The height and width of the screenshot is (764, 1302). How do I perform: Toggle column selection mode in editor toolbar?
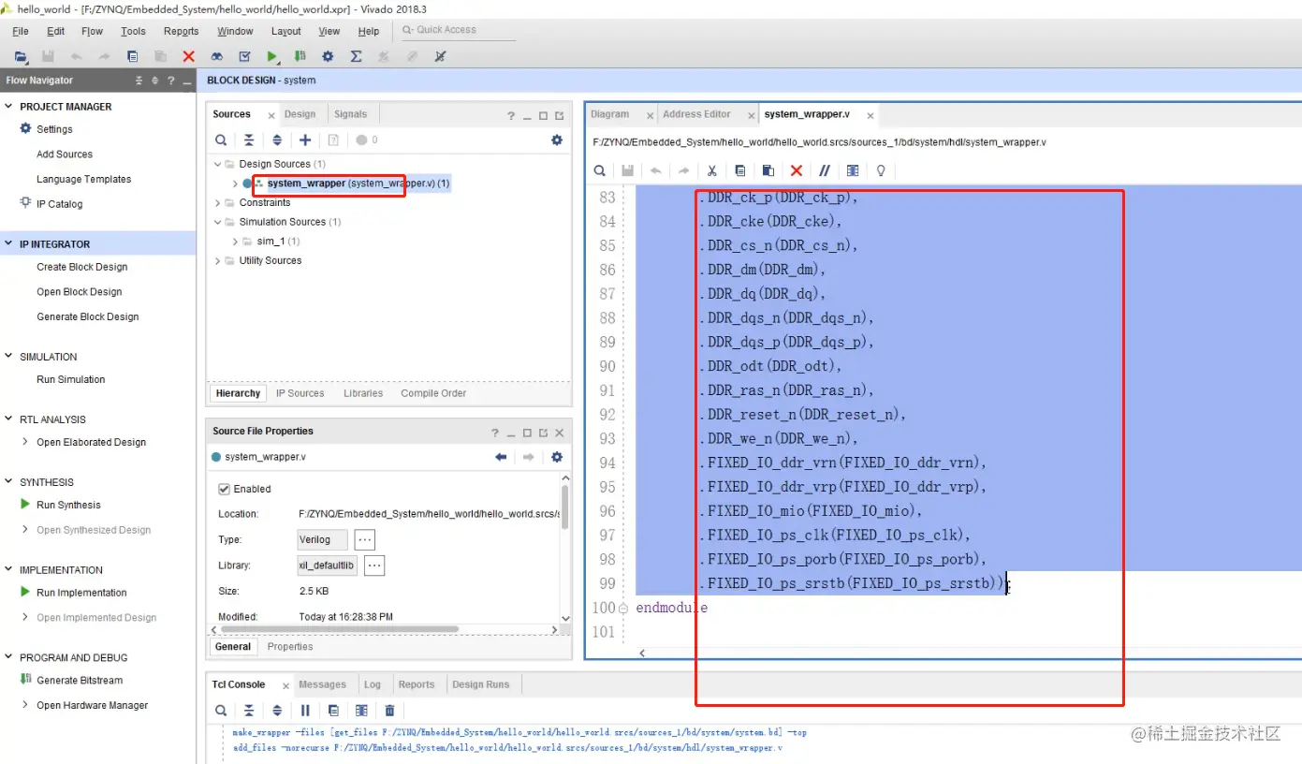pyautogui.click(x=852, y=170)
